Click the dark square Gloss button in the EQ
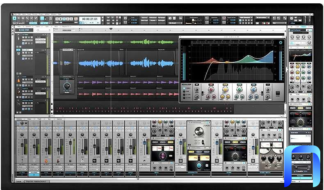The image size is (324, 190). (278, 93)
